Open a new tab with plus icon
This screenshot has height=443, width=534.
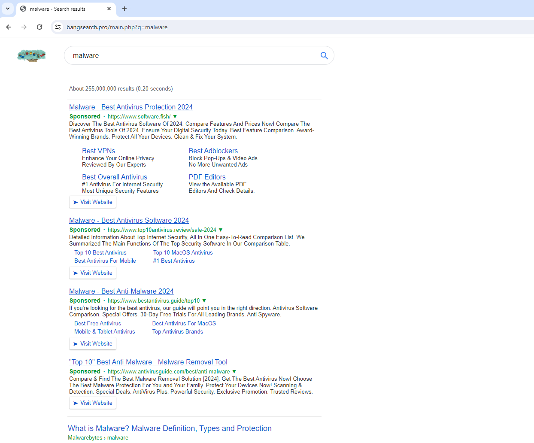tap(124, 9)
